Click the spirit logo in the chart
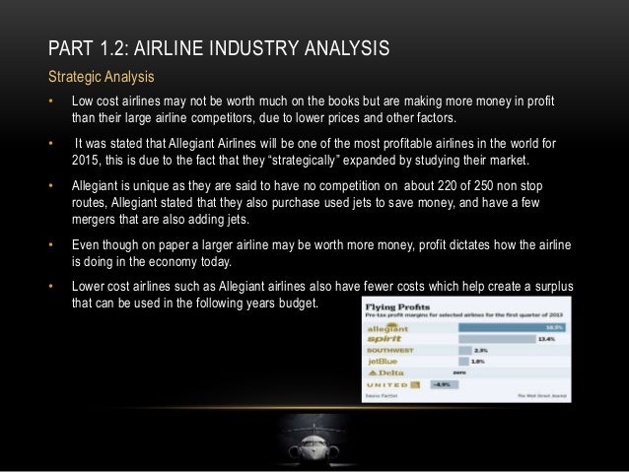The height and width of the screenshot is (472, 629). coord(384,339)
